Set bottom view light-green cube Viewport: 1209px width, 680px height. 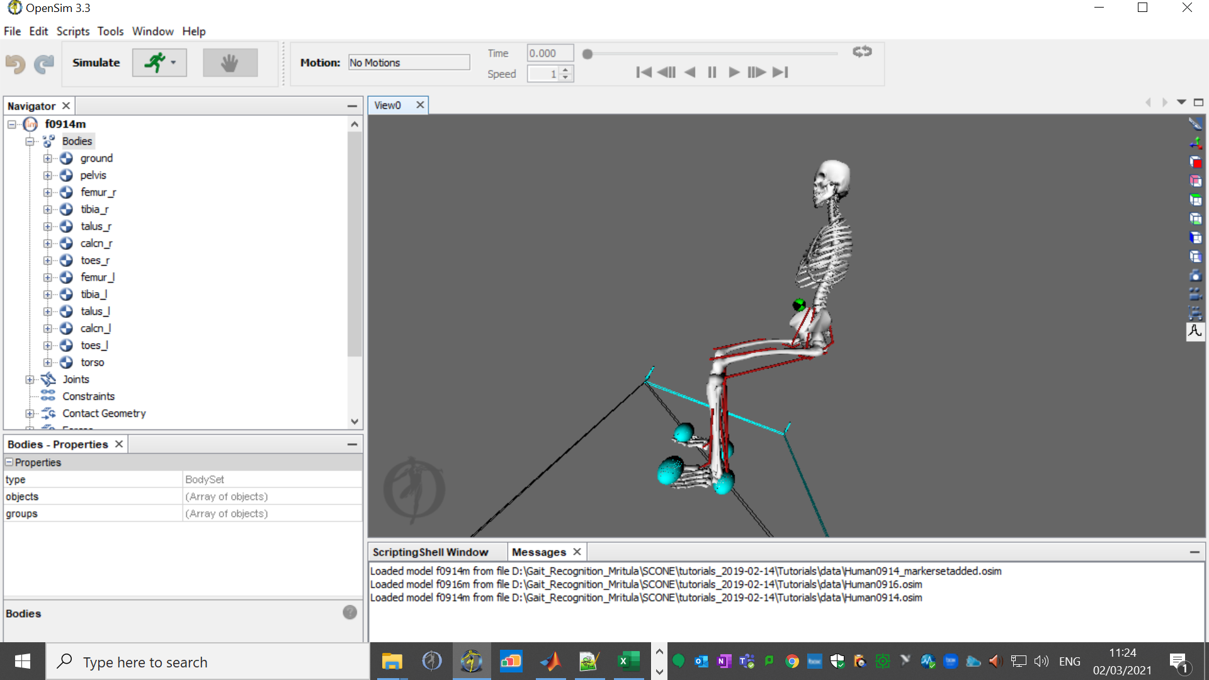coord(1195,218)
